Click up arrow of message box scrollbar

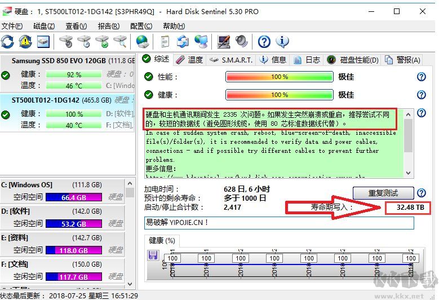click(x=408, y=114)
